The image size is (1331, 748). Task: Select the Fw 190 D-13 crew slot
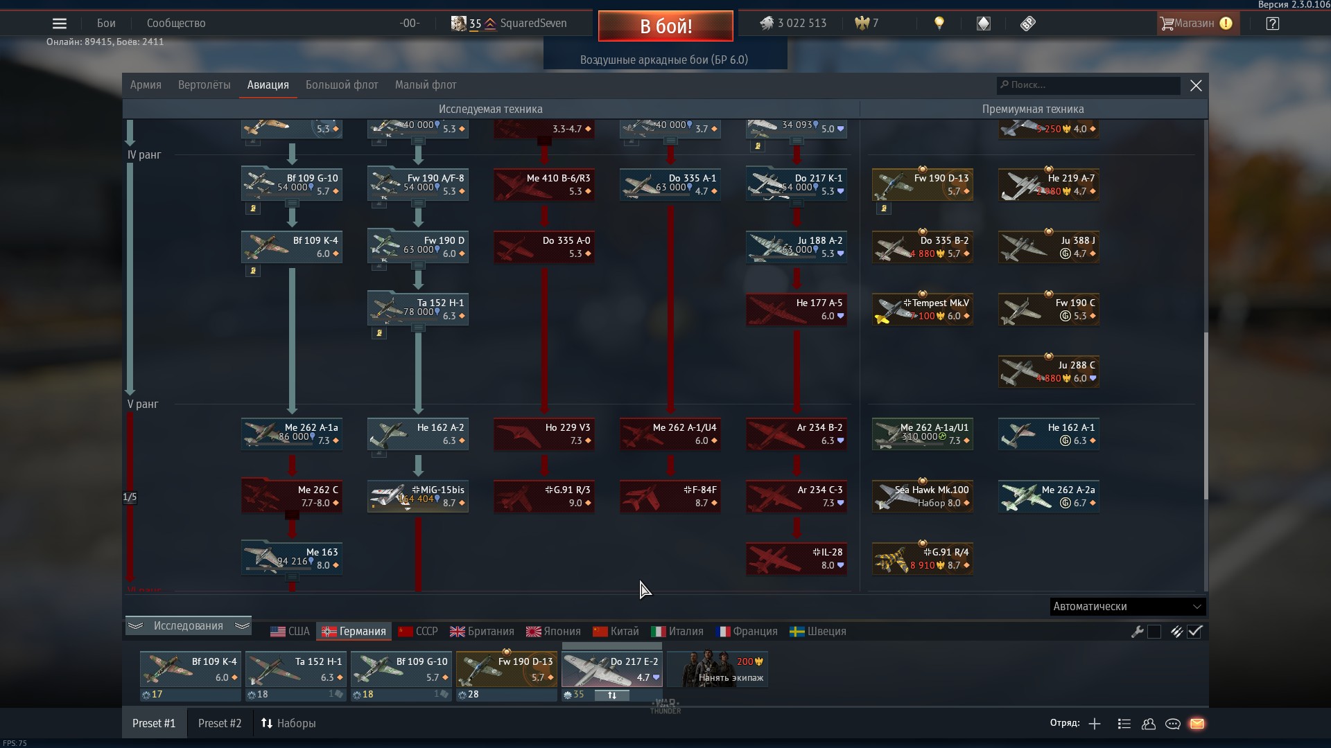click(x=507, y=669)
